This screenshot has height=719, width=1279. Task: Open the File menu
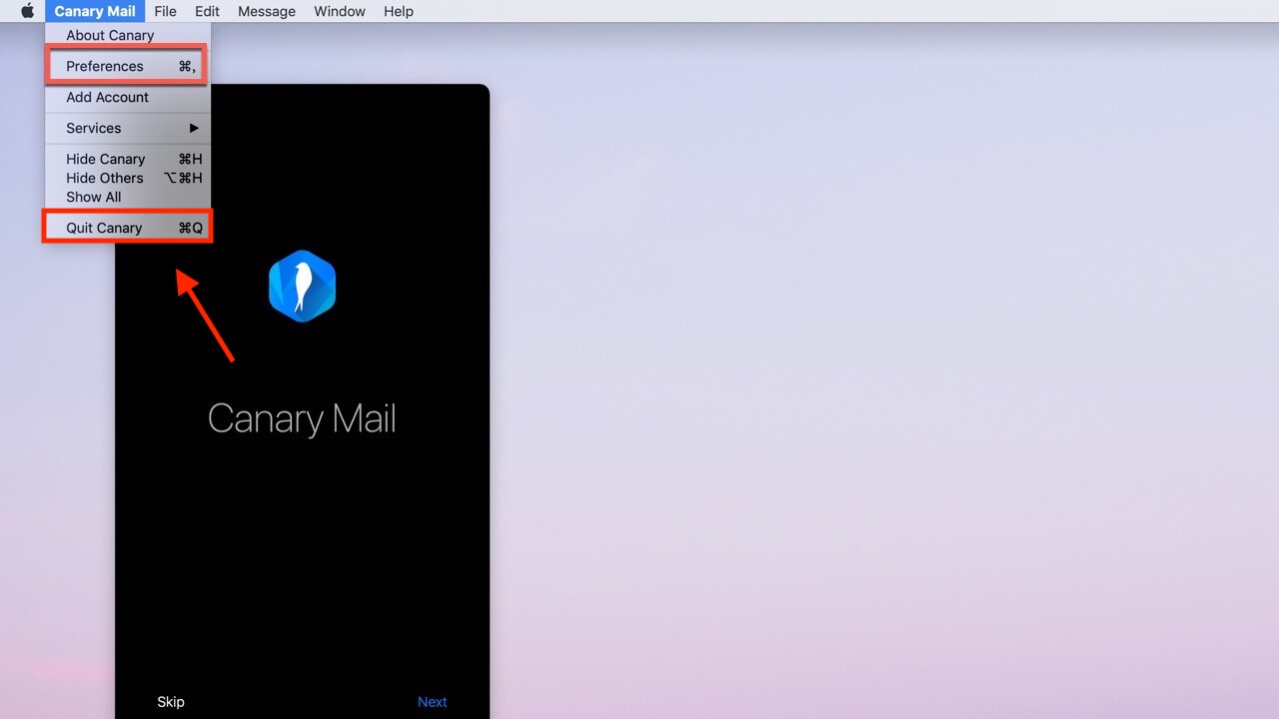[165, 11]
